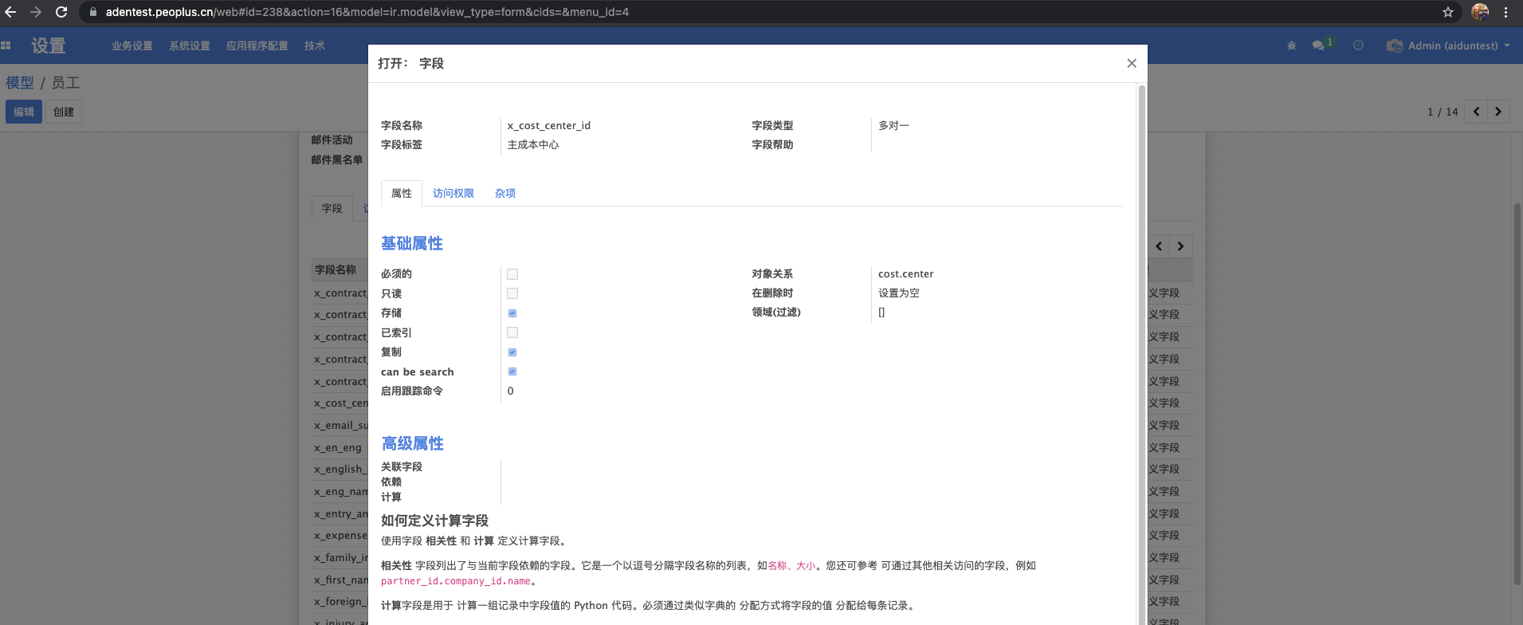Viewport: 1523px width, 625px height.
Task: Click the 模型 breadcrumb link
Action: tap(20, 83)
